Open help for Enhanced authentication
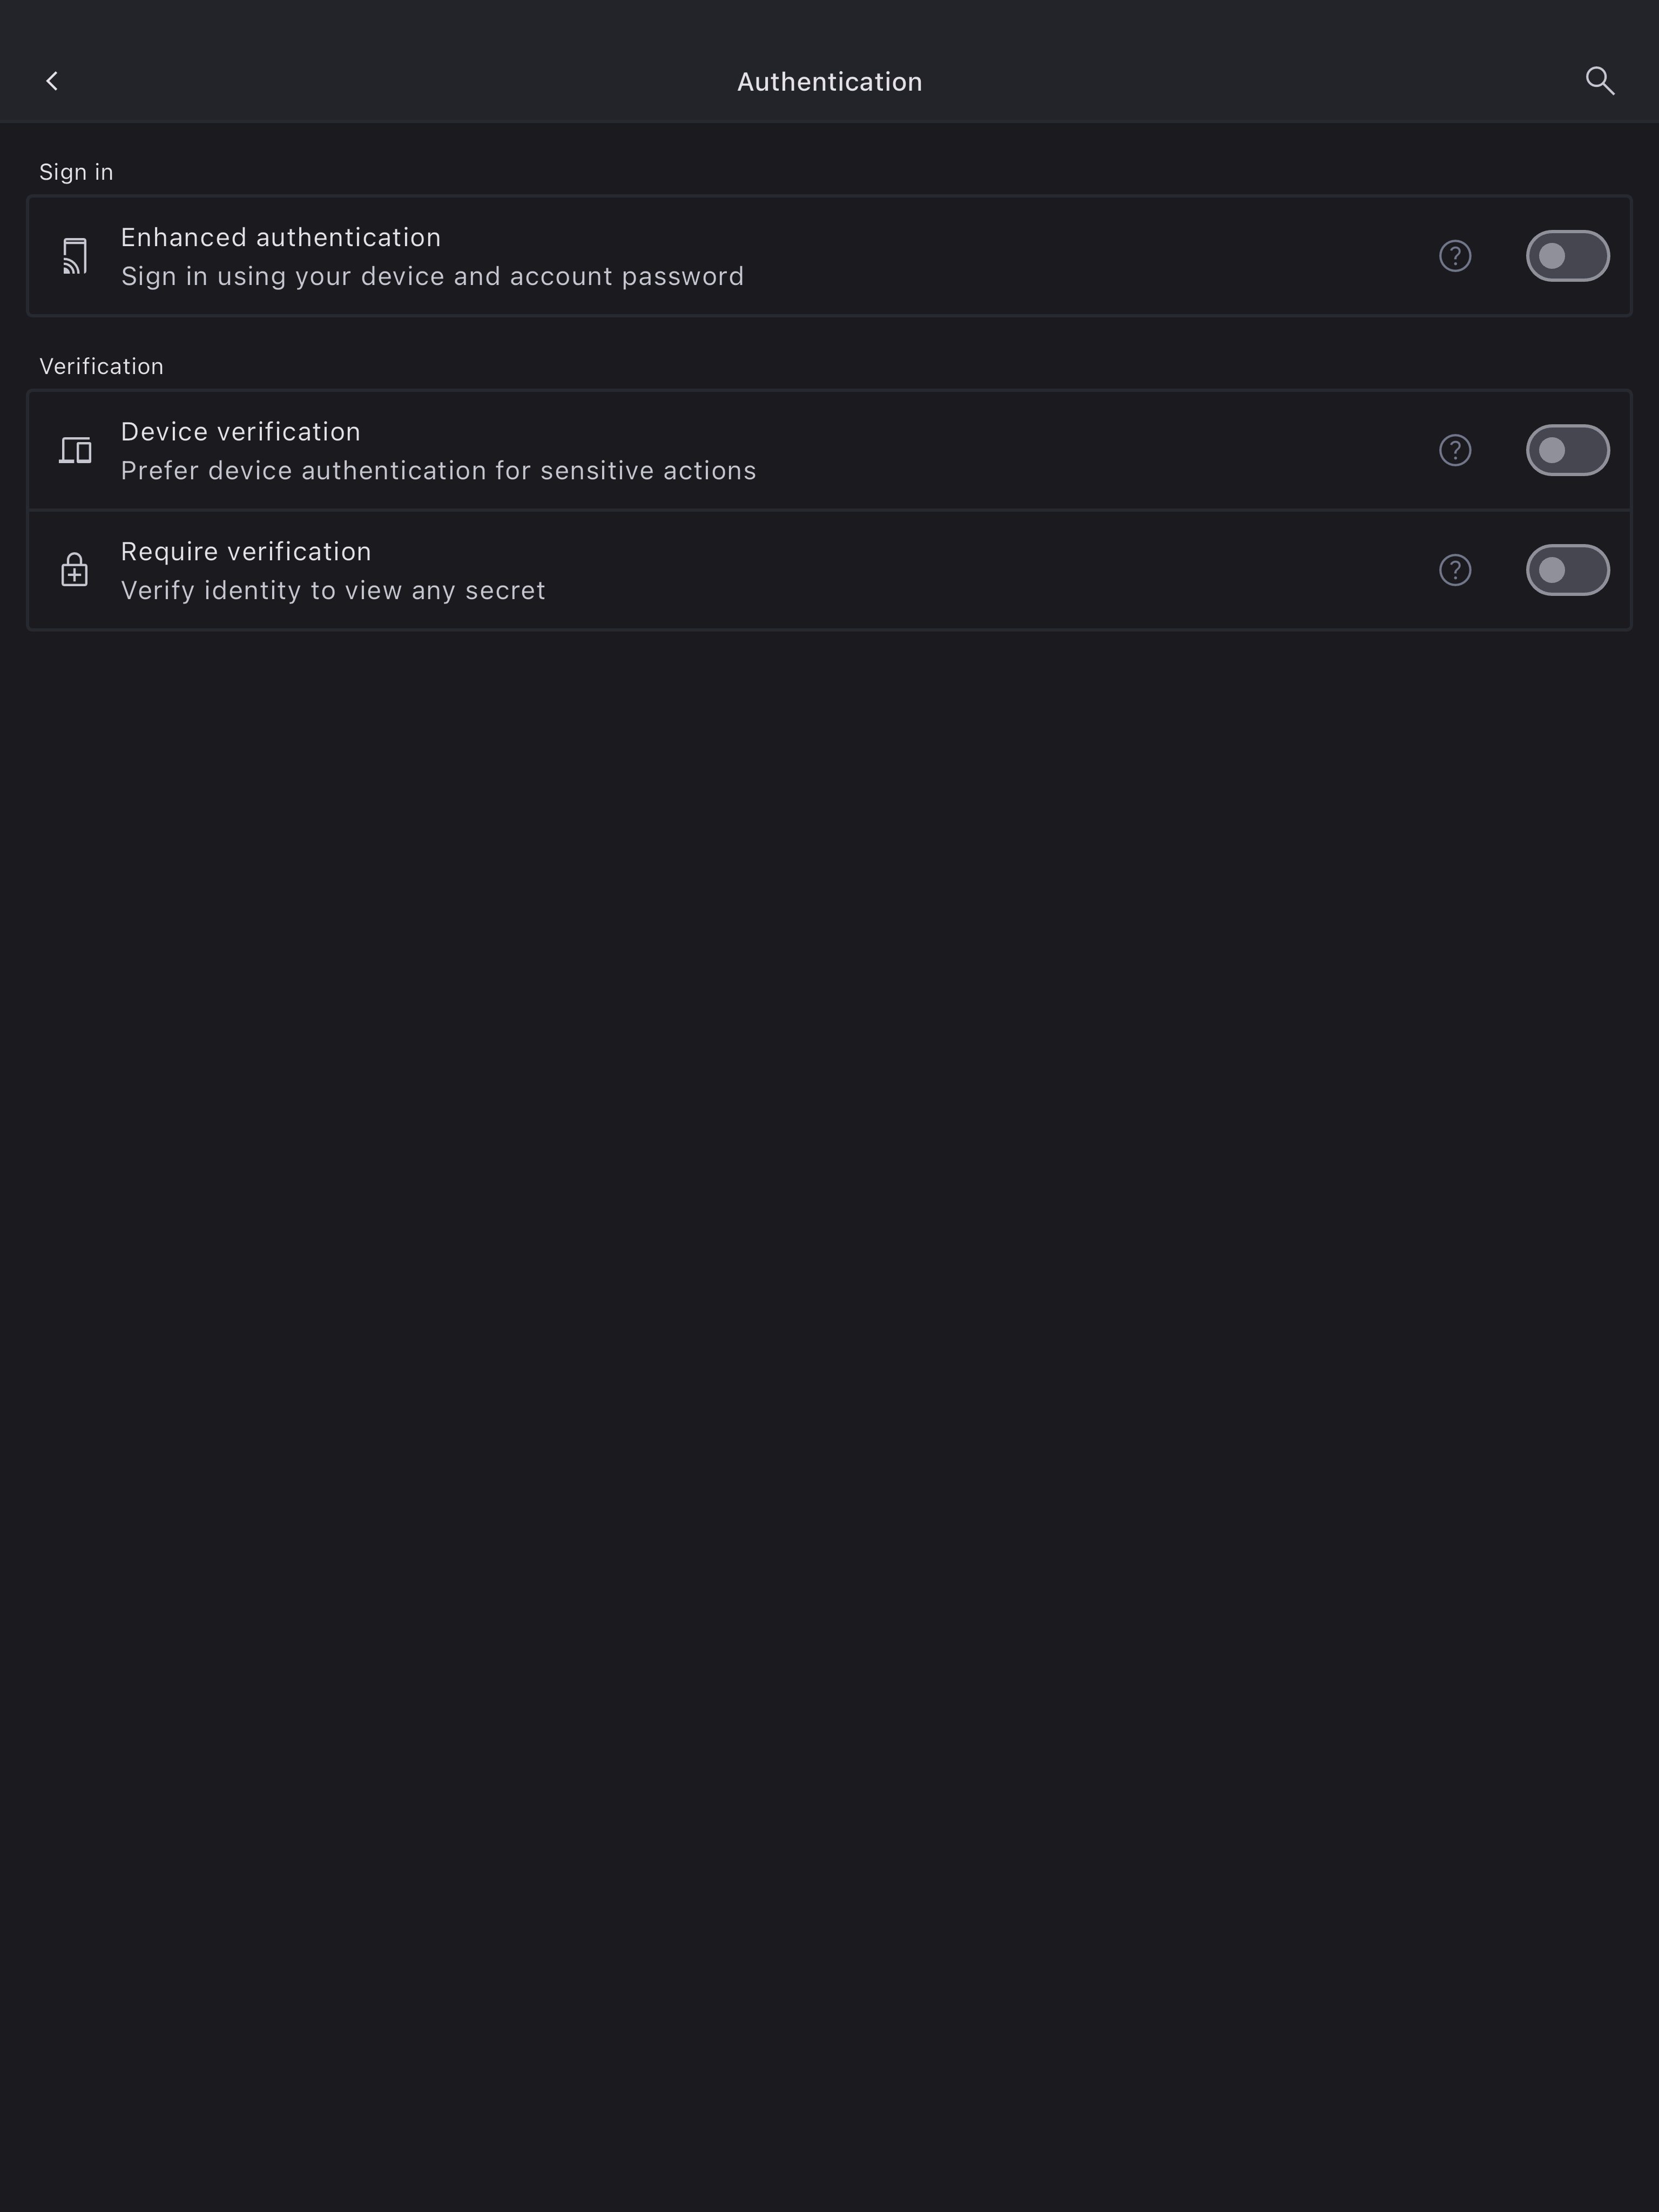The image size is (1659, 2212). 1454,256
